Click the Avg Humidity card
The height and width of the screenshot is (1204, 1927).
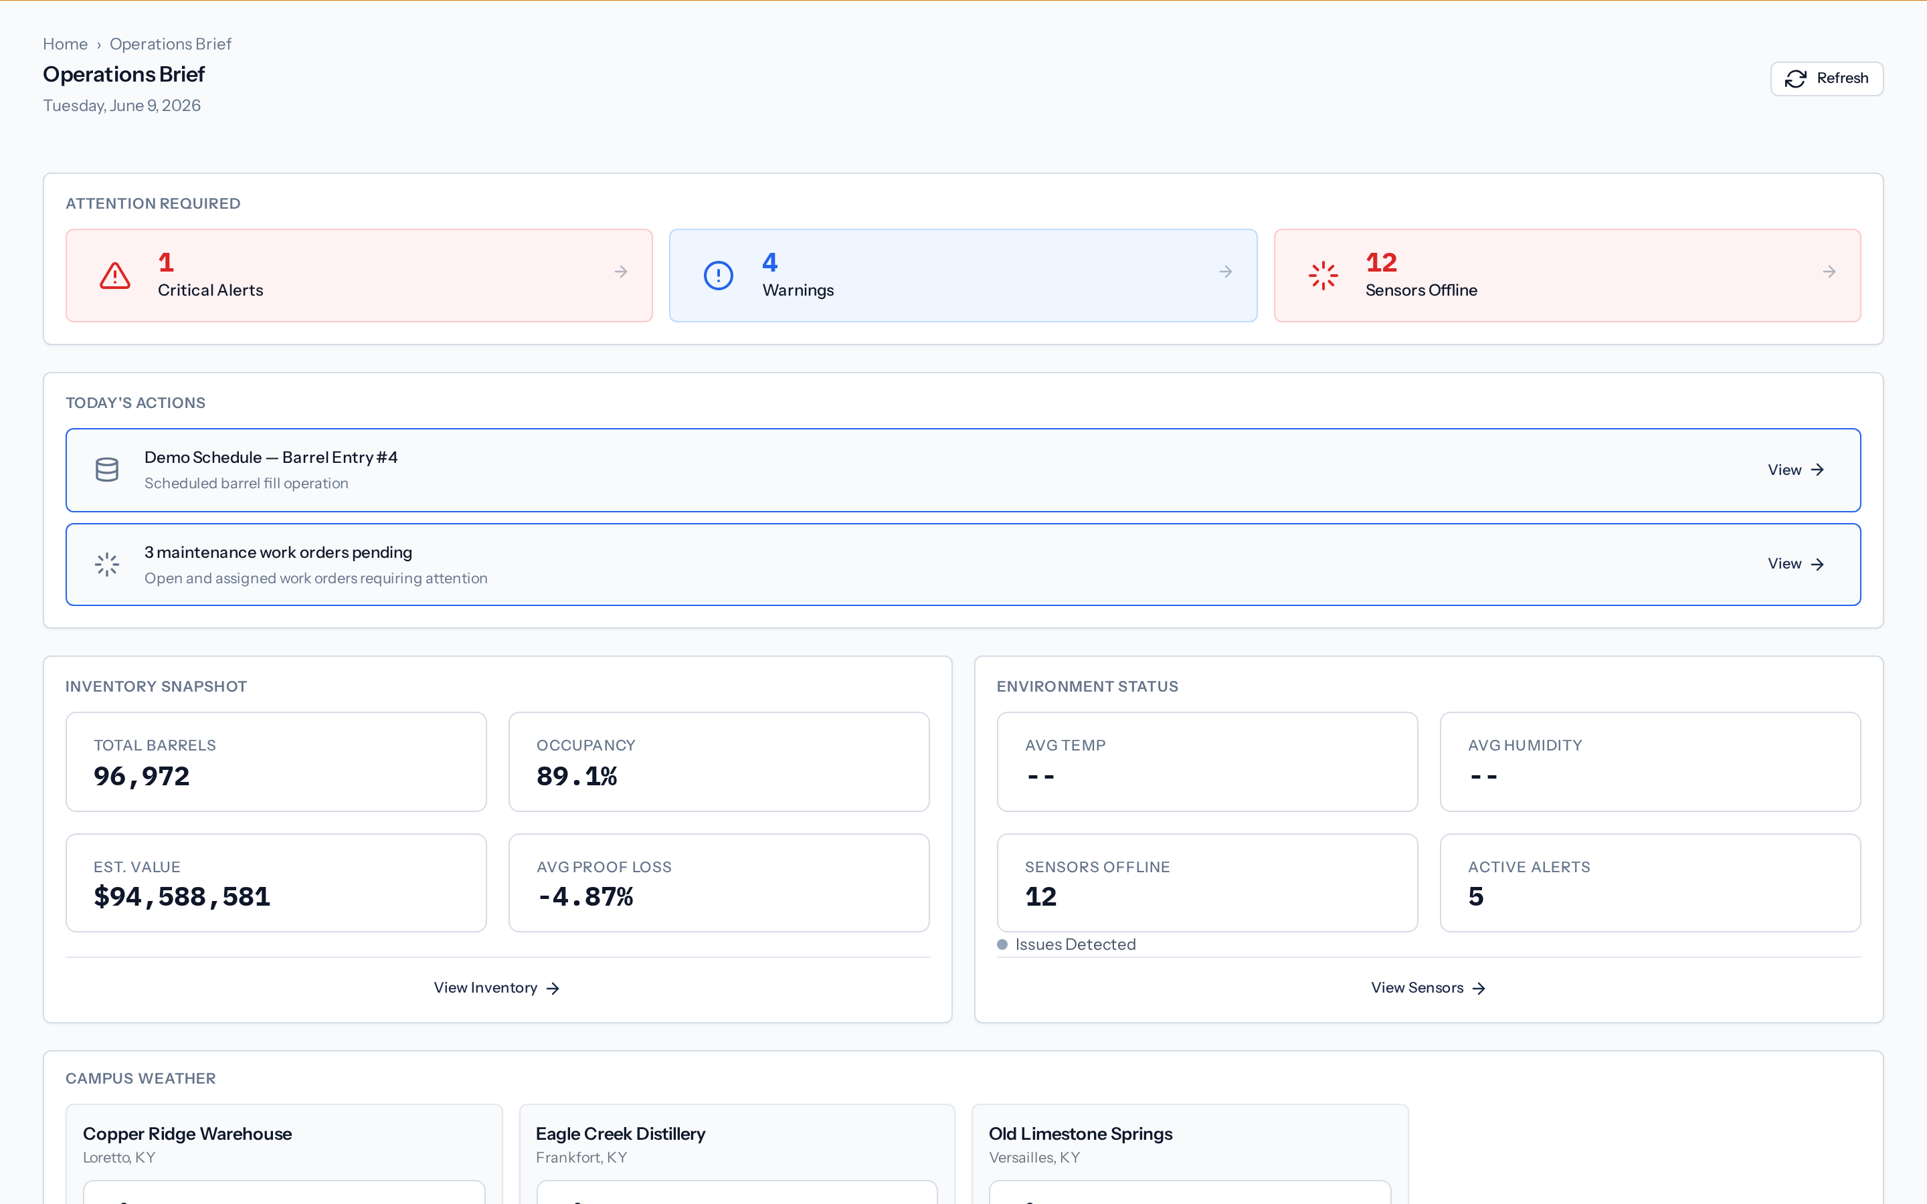coord(1650,762)
